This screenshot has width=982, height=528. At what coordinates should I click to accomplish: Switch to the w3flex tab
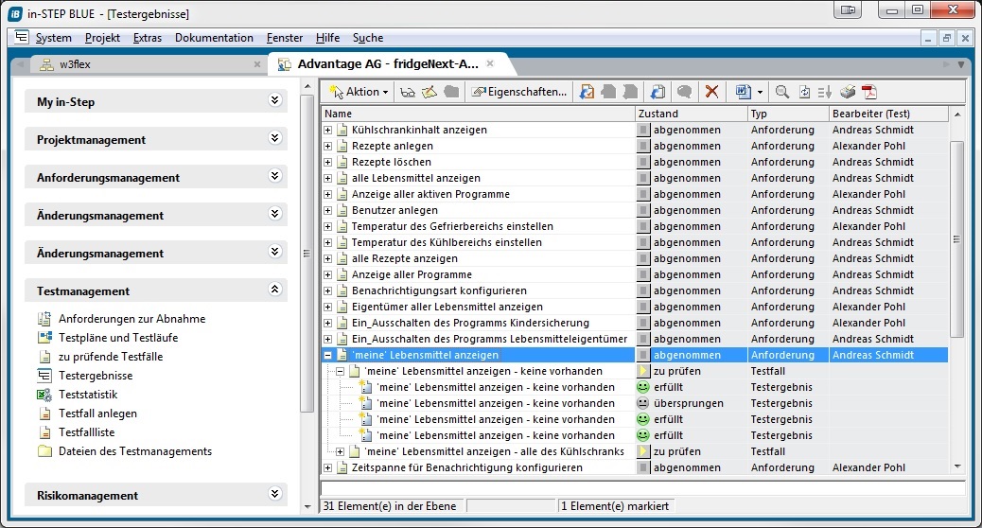pos(75,64)
